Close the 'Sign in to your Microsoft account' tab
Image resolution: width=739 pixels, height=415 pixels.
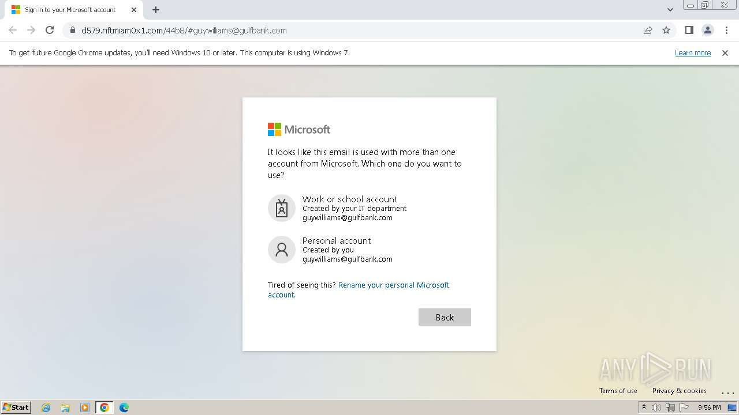point(134,10)
